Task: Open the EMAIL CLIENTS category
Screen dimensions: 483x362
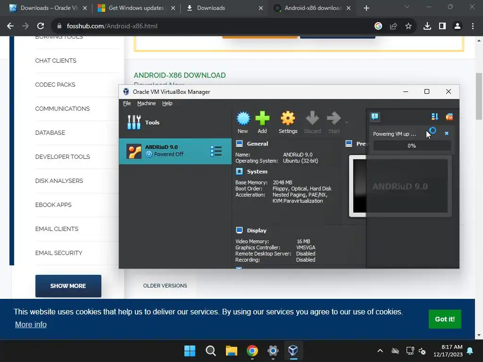Action: [x=57, y=229]
